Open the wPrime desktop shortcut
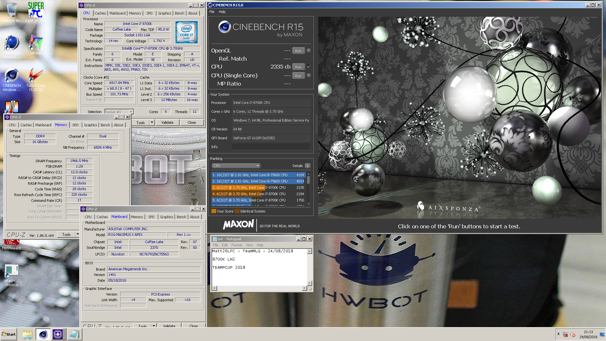 (36, 45)
